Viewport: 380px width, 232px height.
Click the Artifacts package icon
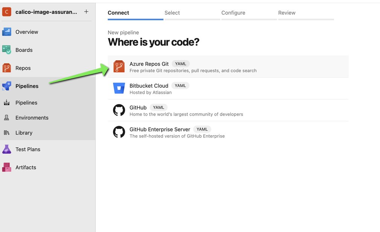click(7, 167)
